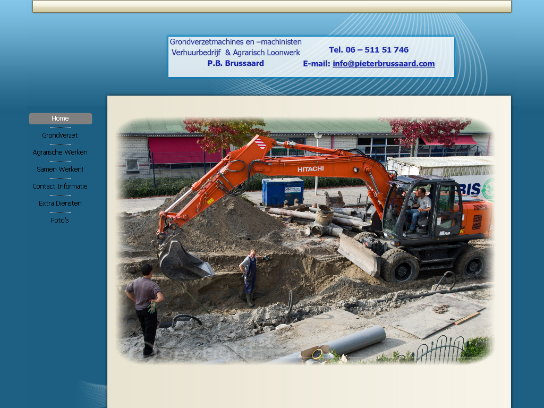
Task: Click the info@pieterbrussaard.com email link
Action: point(384,64)
